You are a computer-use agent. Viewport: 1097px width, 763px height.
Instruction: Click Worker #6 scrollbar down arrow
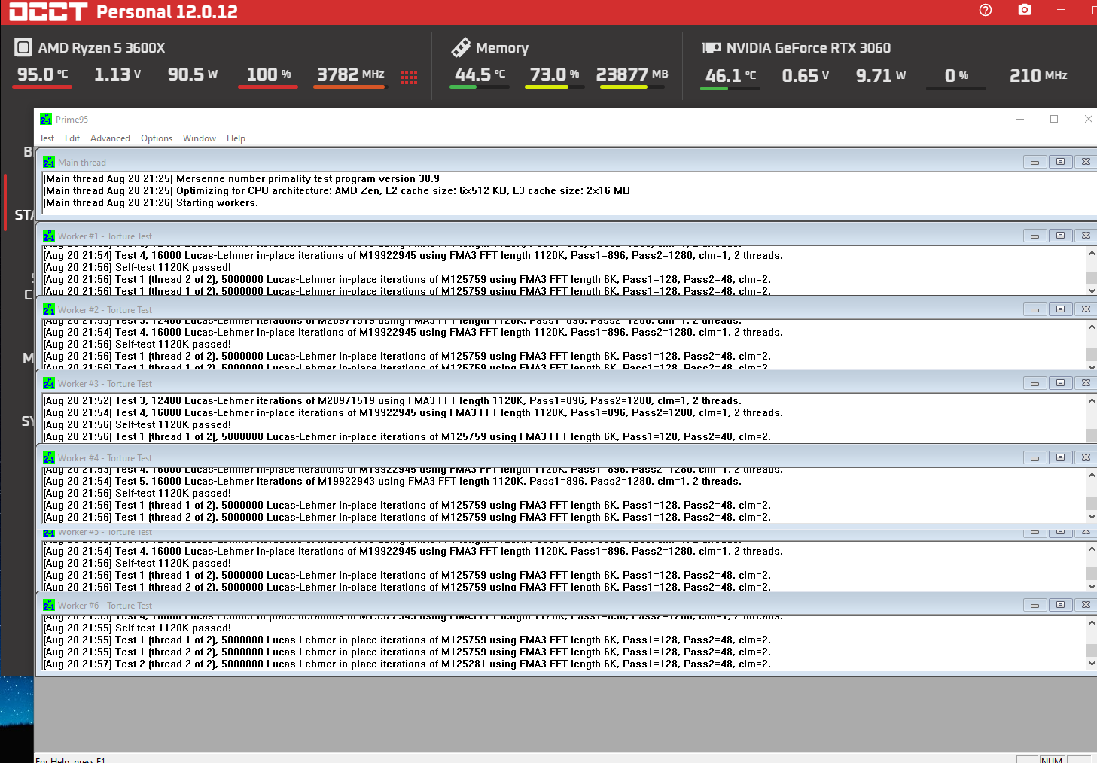pos(1092,664)
